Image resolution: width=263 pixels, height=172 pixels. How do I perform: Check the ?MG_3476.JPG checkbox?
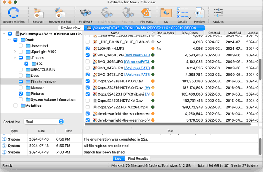coord(88,68)
